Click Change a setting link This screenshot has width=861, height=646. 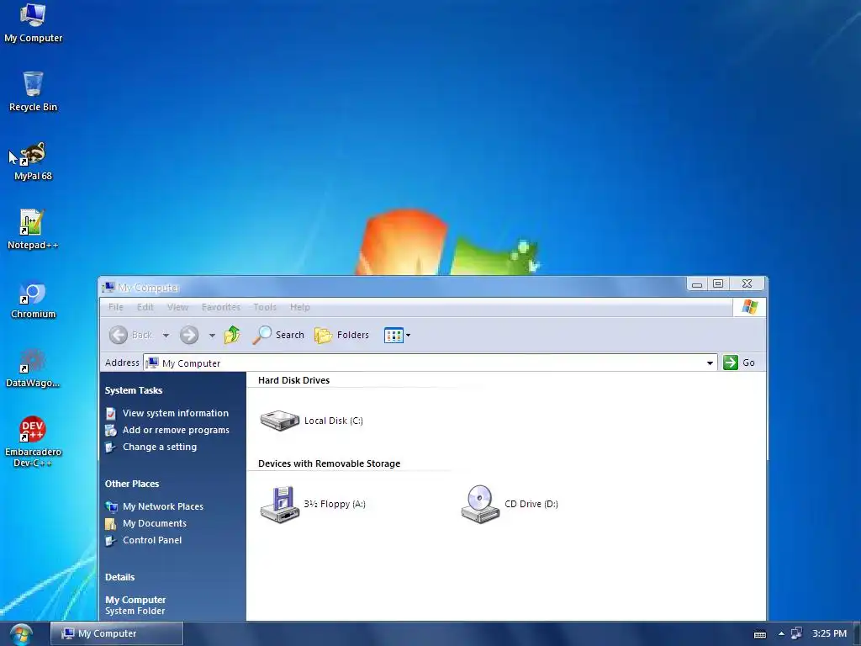point(160,447)
